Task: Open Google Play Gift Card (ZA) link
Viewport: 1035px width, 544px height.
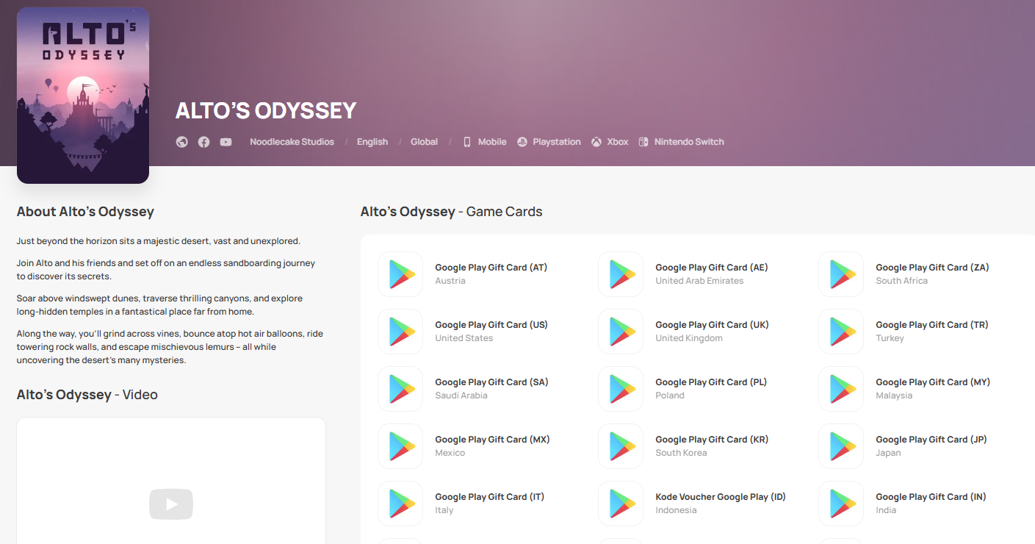Action: coord(932,268)
